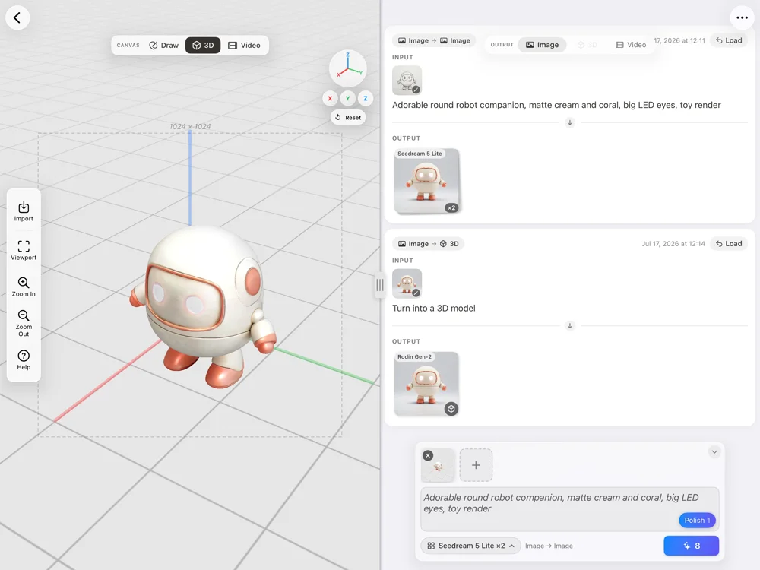Select the 3D canvas tab
Viewport: 760px width, 570px height.
pos(203,45)
